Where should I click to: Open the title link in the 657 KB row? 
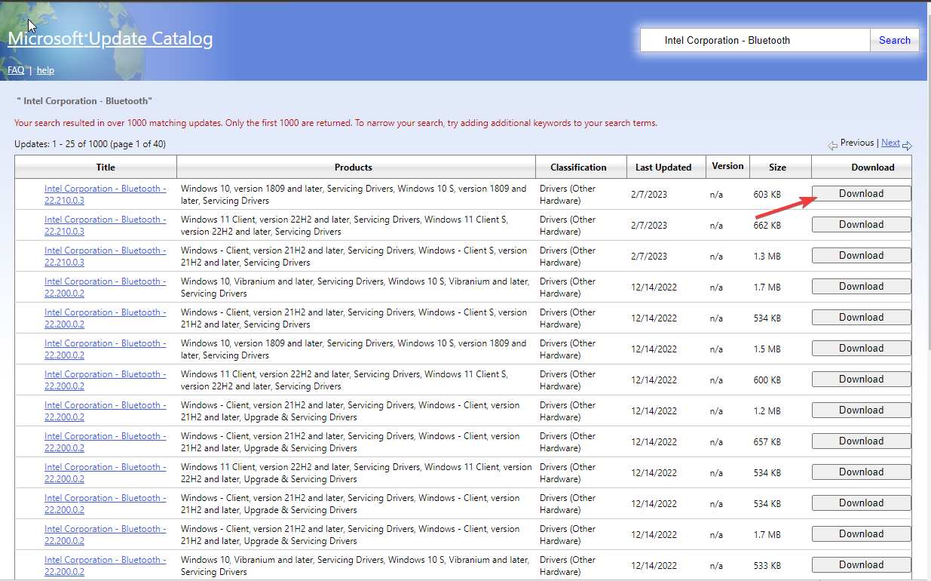pyautogui.click(x=106, y=442)
